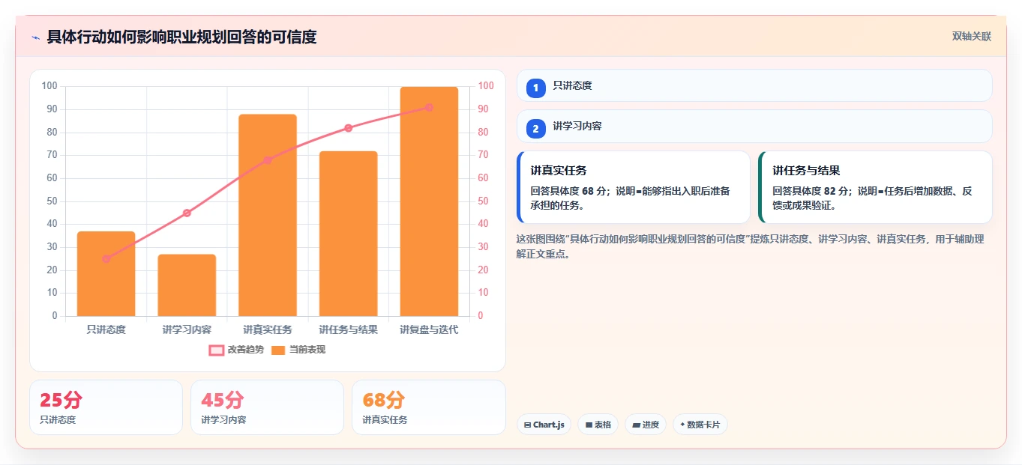Toggle the 当前表现 legend item
Viewport: 1022px width, 465px height.
[x=298, y=350]
